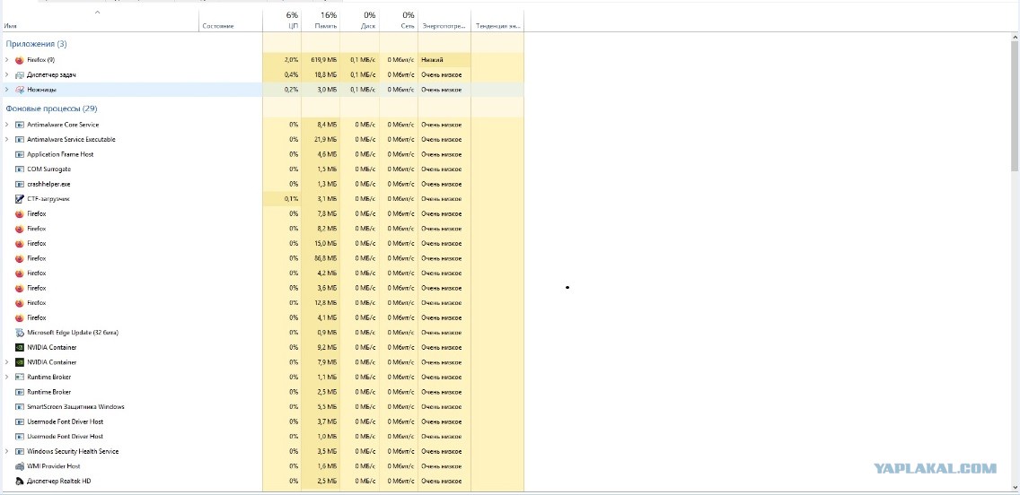Click the Firefox (9) app icon

(x=20, y=60)
